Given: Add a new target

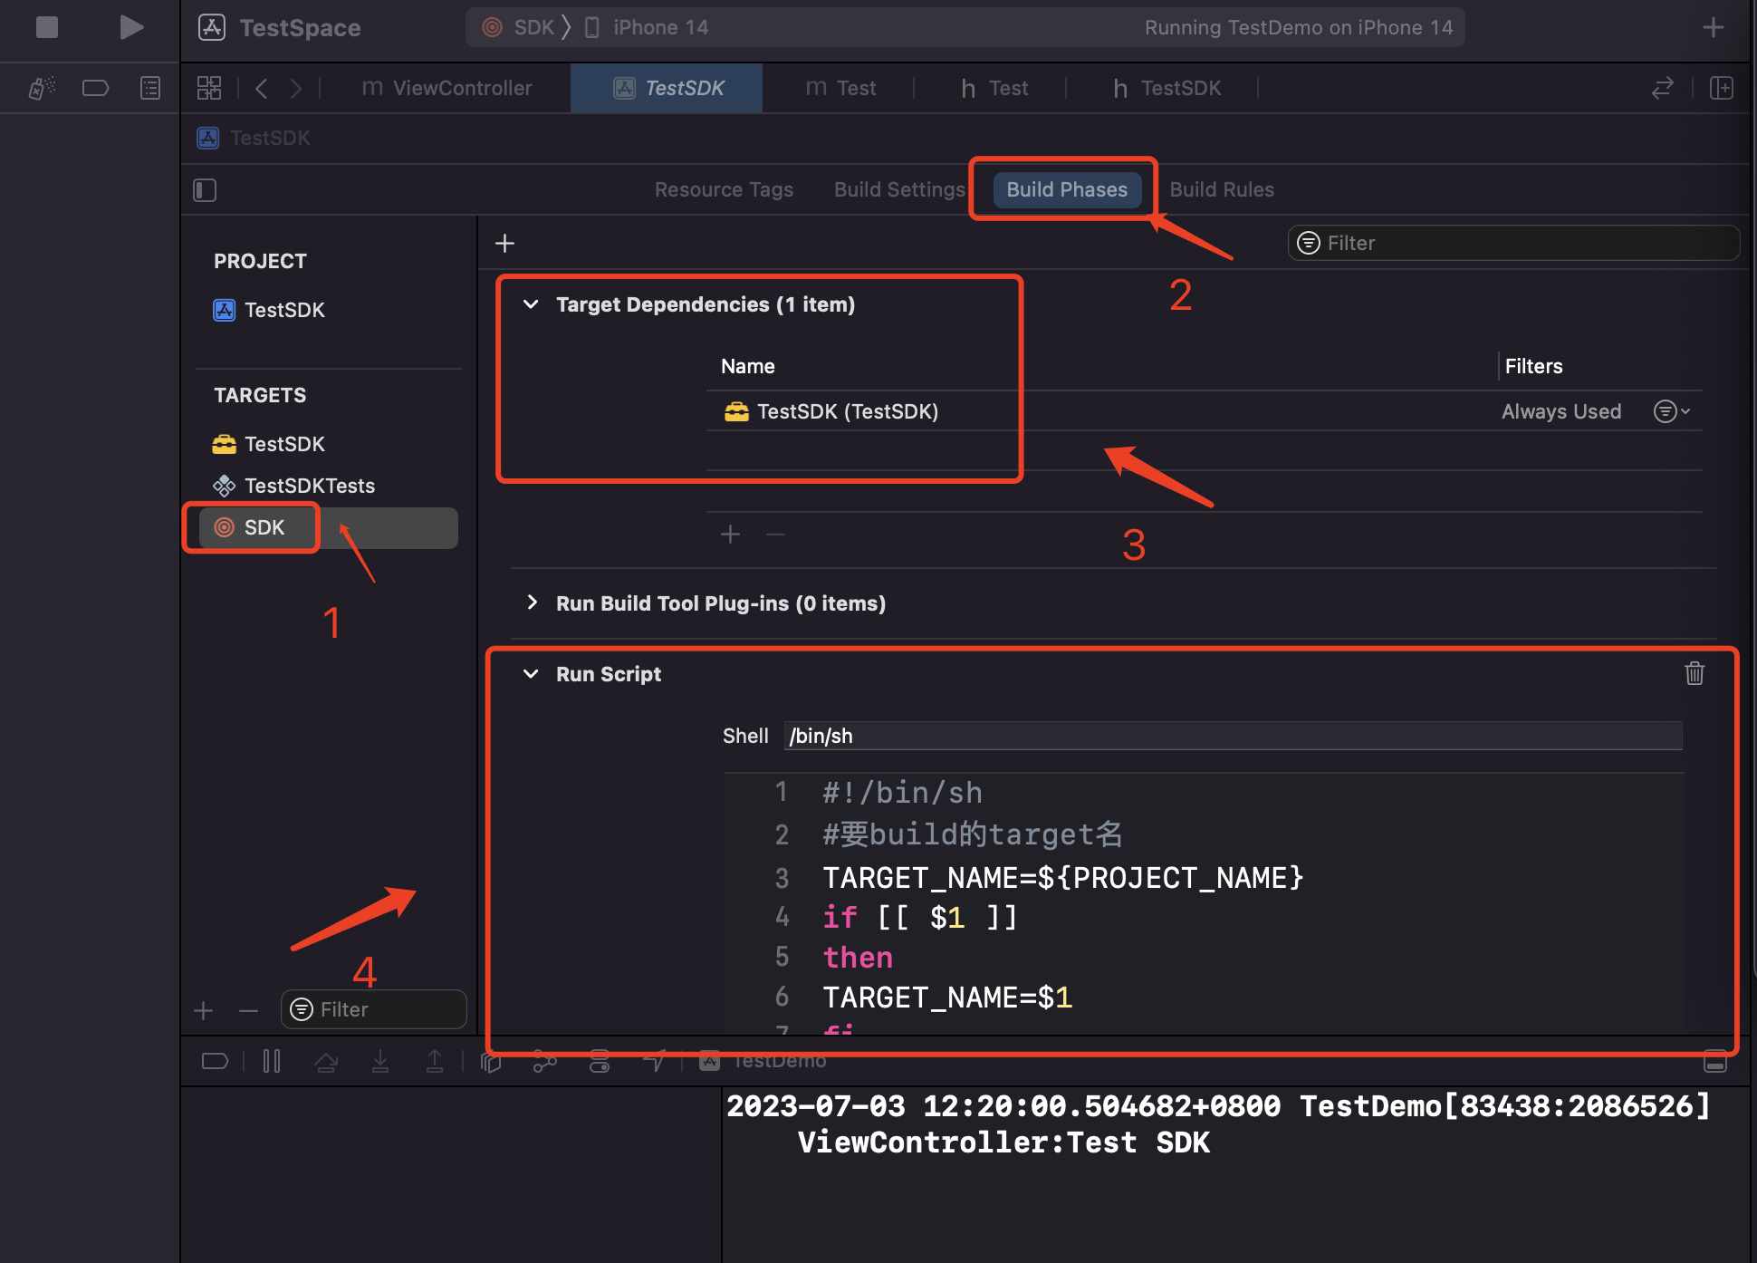Looking at the screenshot, I should (x=204, y=1010).
